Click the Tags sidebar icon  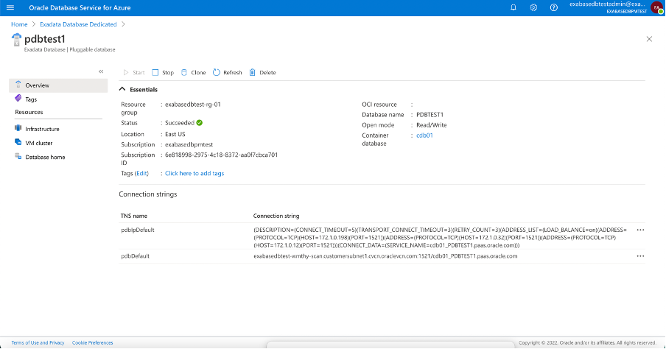[x=18, y=99]
